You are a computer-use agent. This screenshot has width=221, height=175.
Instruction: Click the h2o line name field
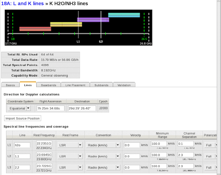[x=22, y=145]
